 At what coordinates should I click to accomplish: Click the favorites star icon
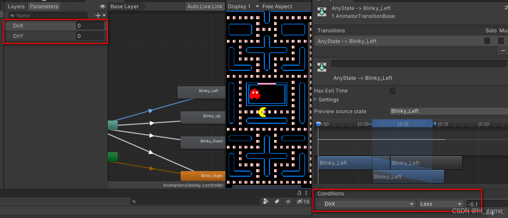coord(288,201)
